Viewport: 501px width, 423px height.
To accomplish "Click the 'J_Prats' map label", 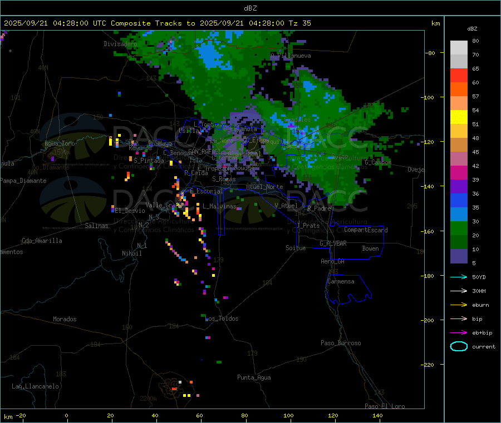I will point(308,226).
